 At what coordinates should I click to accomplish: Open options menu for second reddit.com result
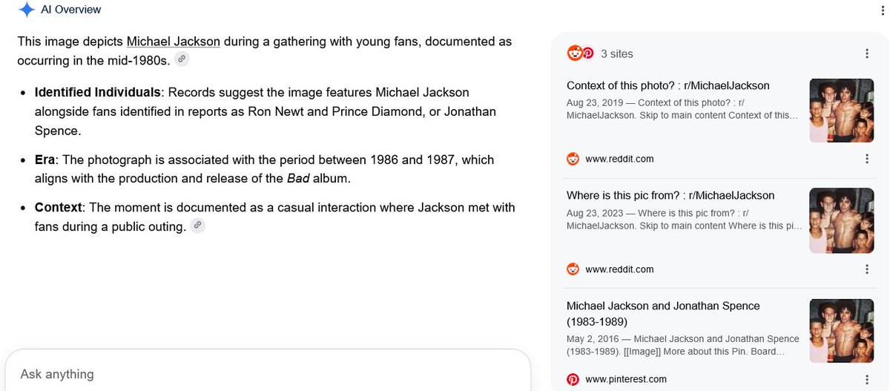pyautogui.click(x=867, y=269)
